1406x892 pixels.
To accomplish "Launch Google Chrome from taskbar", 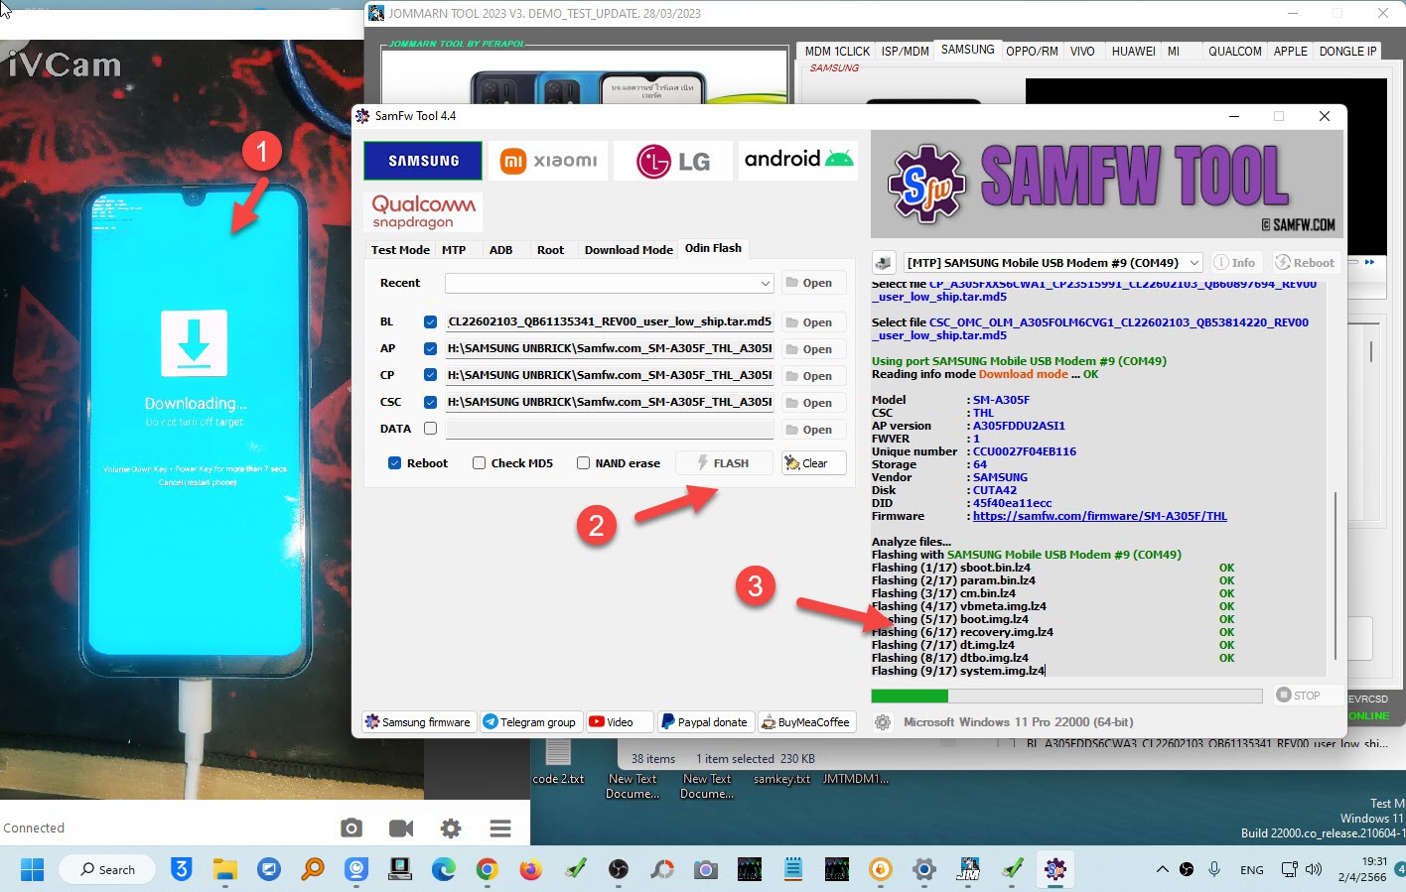I will 487,870.
